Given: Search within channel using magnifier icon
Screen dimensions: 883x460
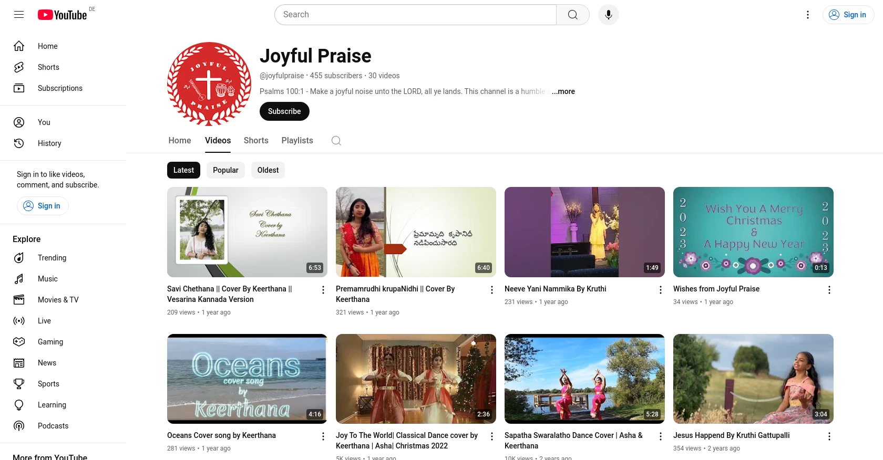Looking at the screenshot, I should 336,141.
